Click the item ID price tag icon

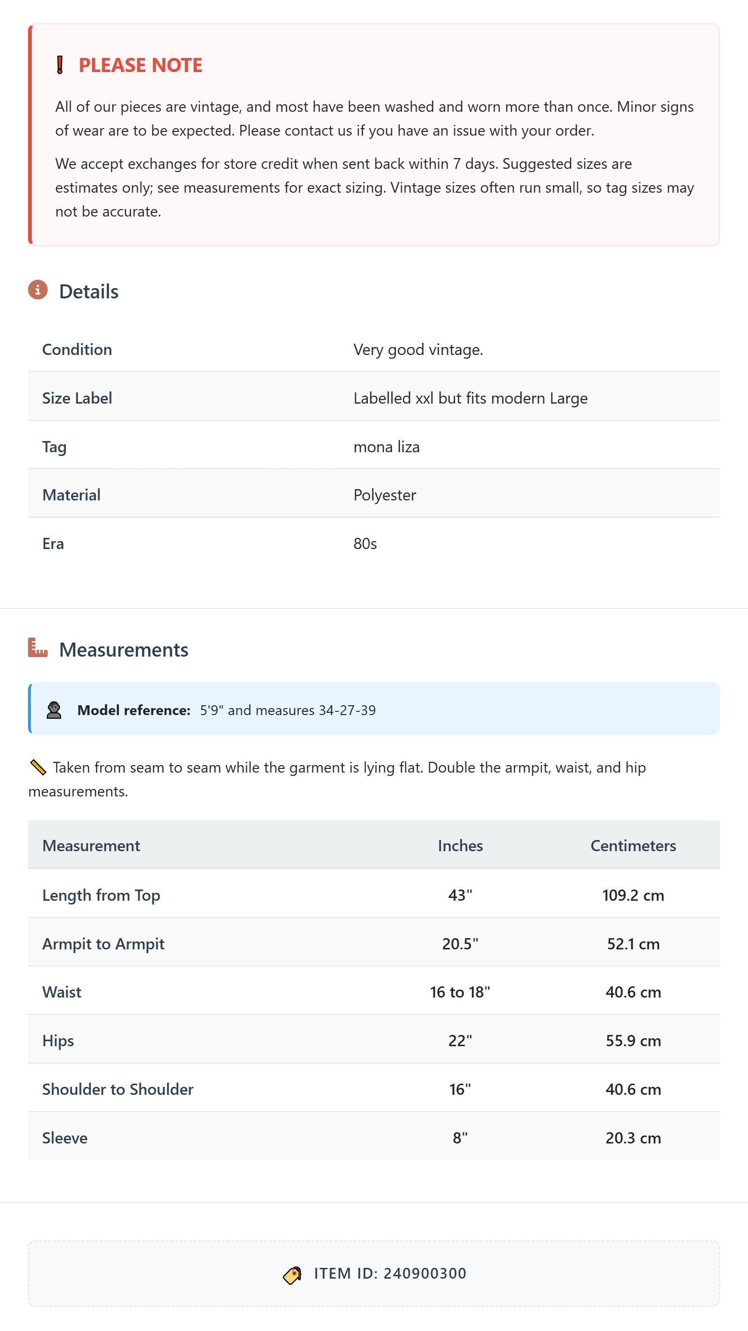point(292,1275)
